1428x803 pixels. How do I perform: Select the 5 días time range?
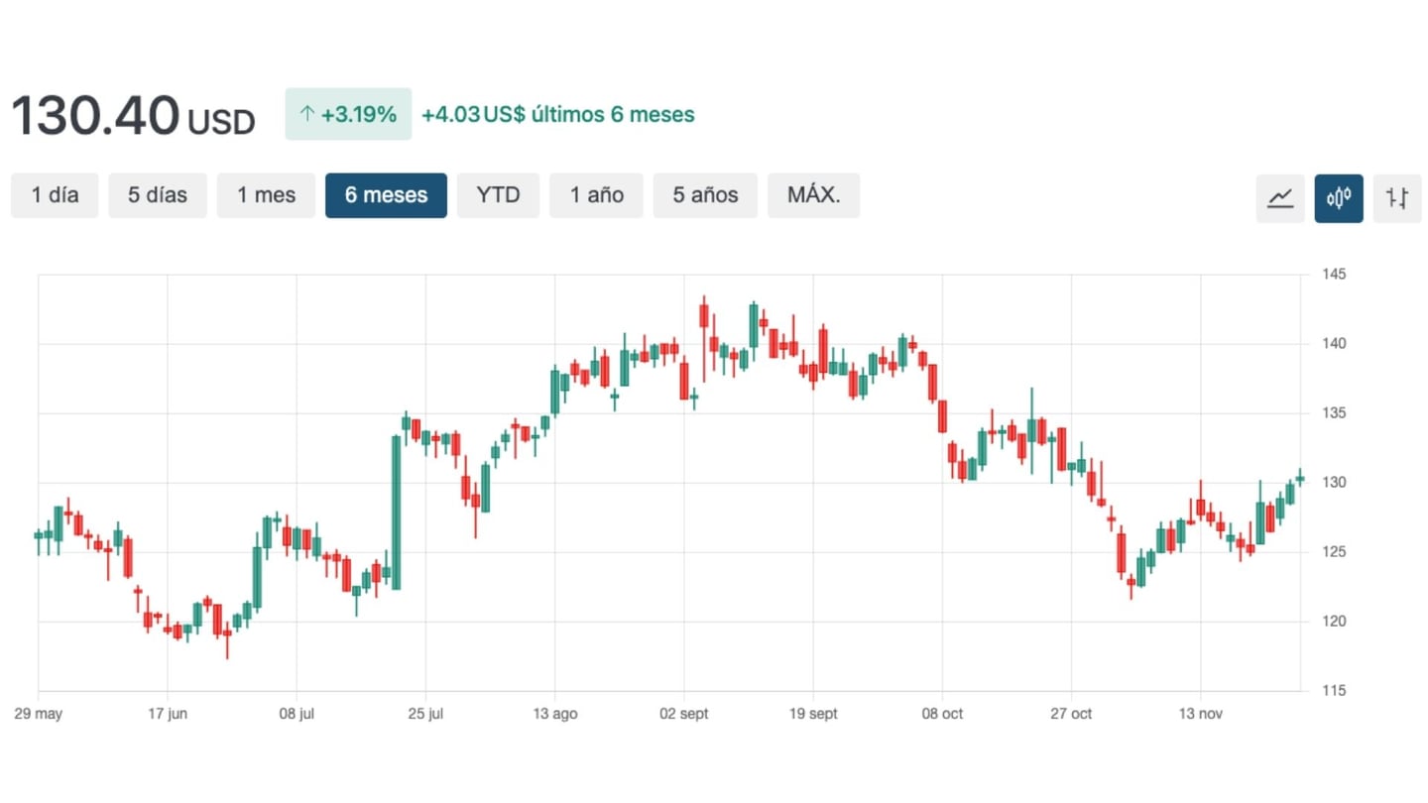158,195
